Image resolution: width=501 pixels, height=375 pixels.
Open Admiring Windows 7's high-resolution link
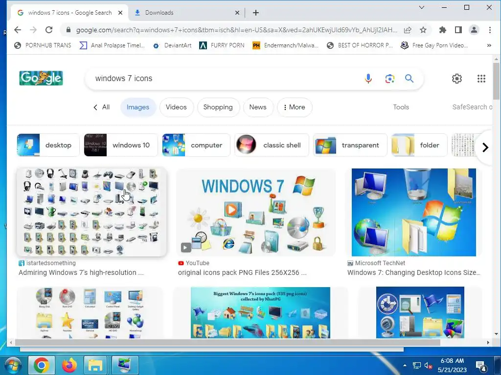[81, 272]
